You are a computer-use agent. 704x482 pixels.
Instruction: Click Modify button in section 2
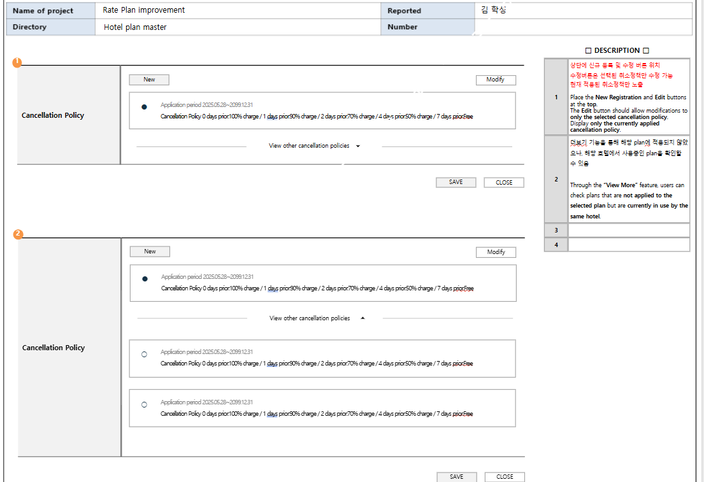(496, 252)
